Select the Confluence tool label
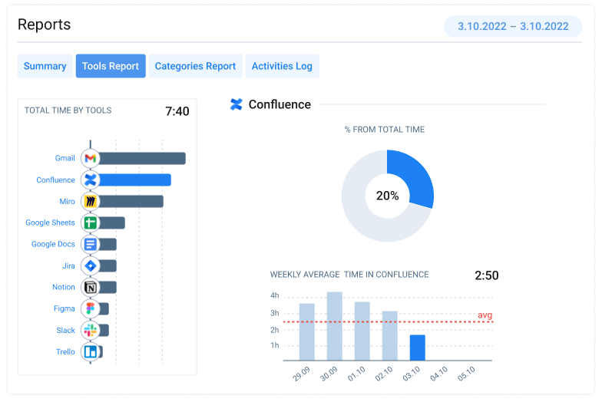 [55, 180]
